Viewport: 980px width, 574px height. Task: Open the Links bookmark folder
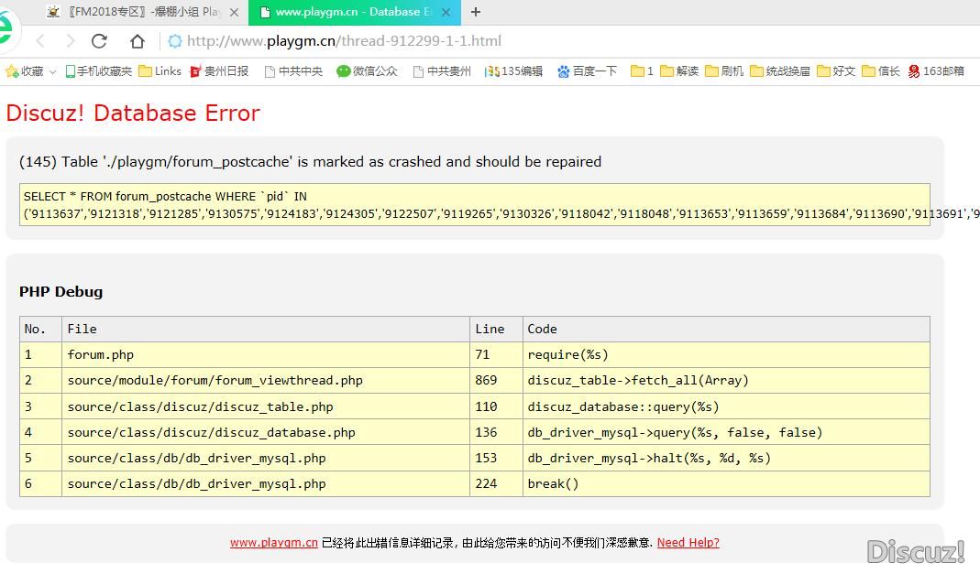pos(160,71)
